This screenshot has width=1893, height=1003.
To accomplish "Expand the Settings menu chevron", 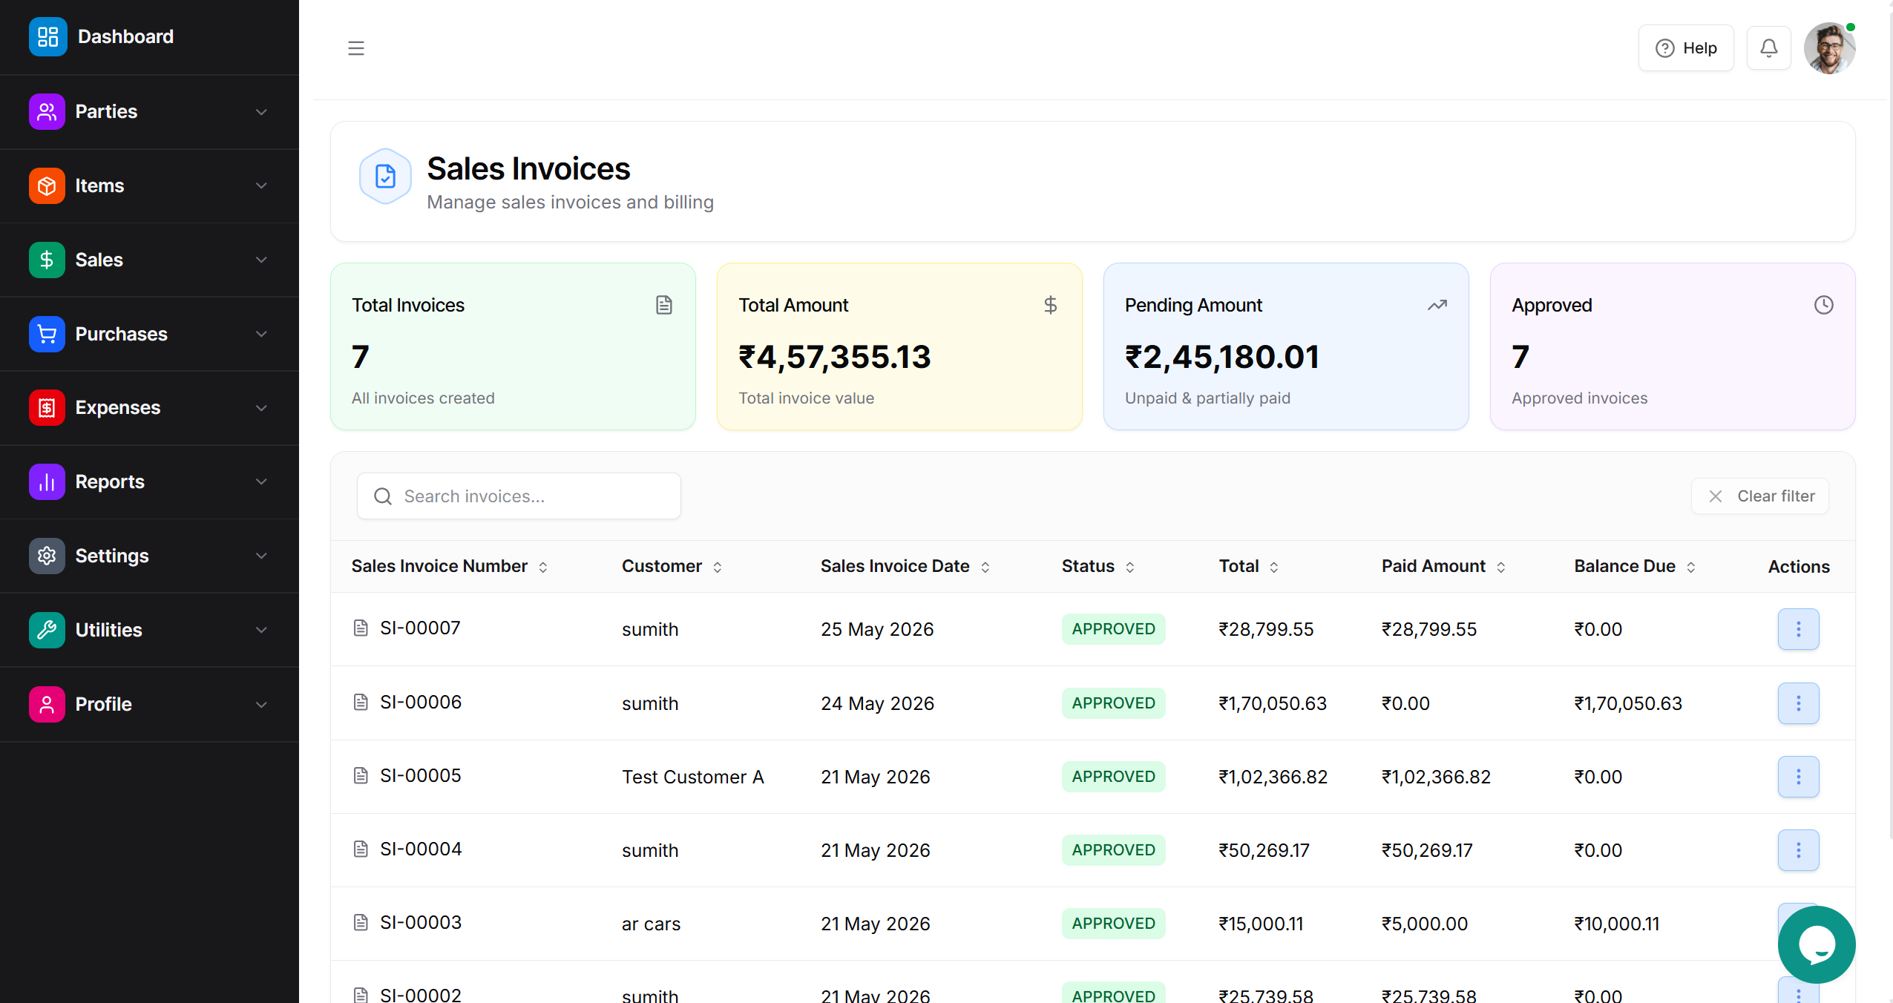I will coord(261,556).
